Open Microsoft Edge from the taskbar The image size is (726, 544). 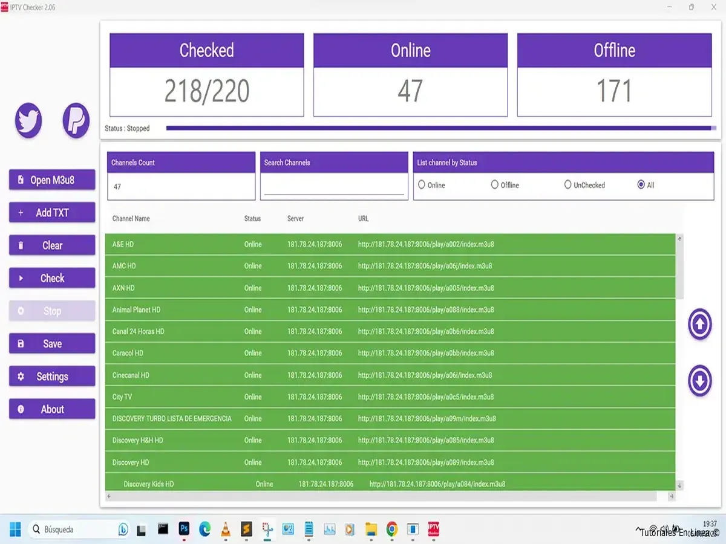click(x=205, y=529)
